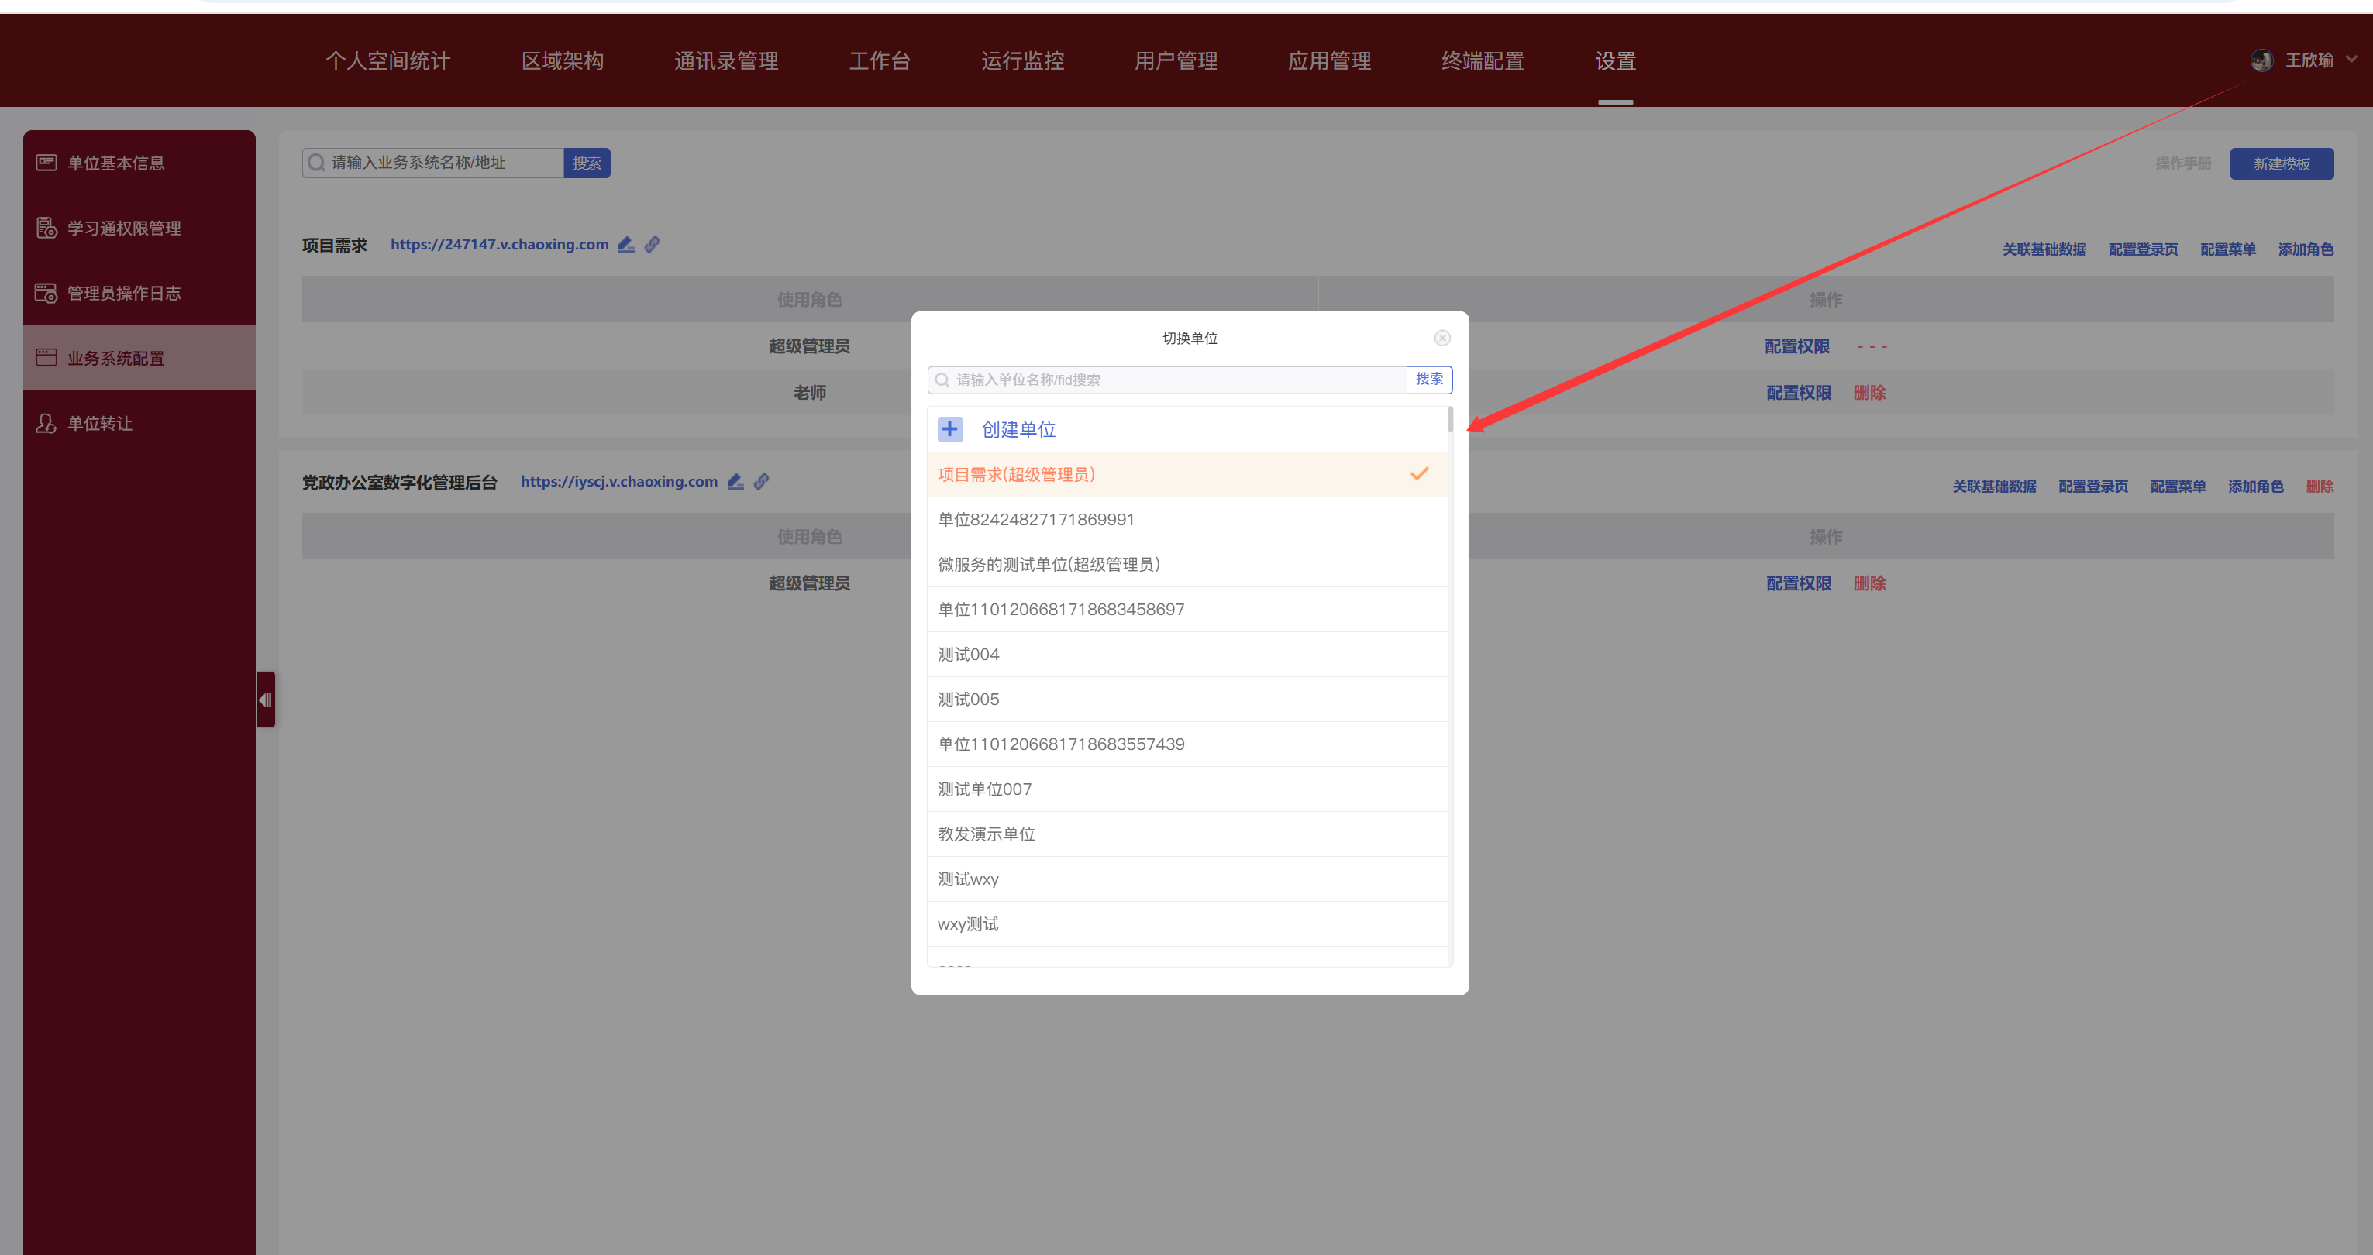Click the unit list scrollbar thumb

click(x=1450, y=420)
